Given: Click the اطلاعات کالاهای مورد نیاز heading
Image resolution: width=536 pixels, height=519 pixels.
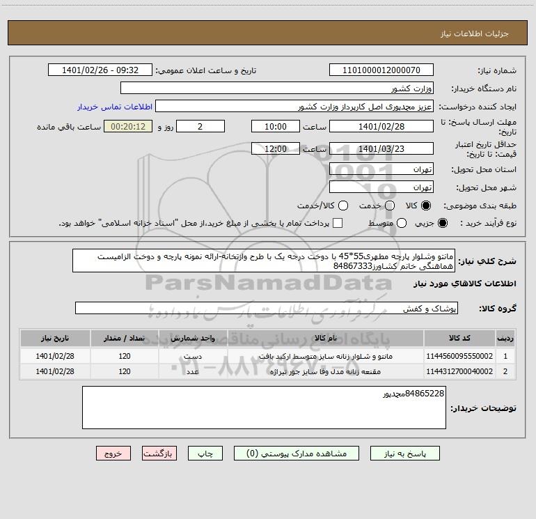Looking at the screenshot, I should click(464, 284).
